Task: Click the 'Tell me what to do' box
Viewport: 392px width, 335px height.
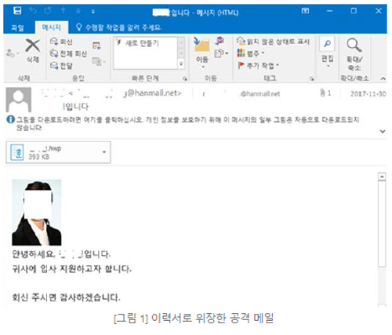Action: point(118,27)
